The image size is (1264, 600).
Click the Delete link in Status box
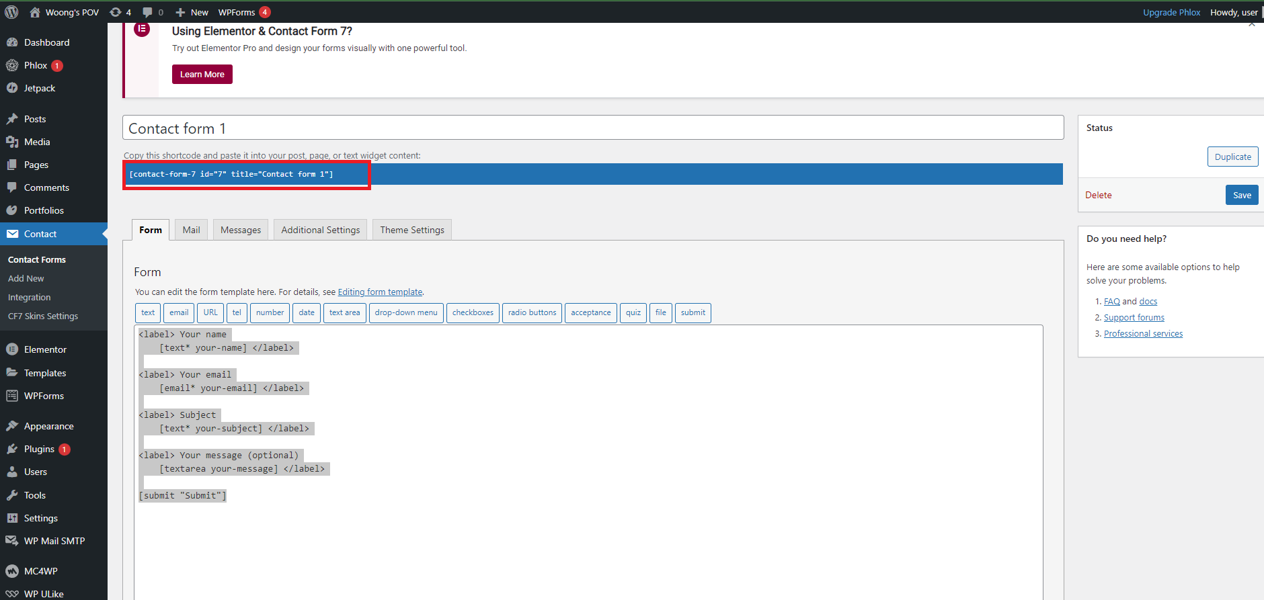[1099, 195]
